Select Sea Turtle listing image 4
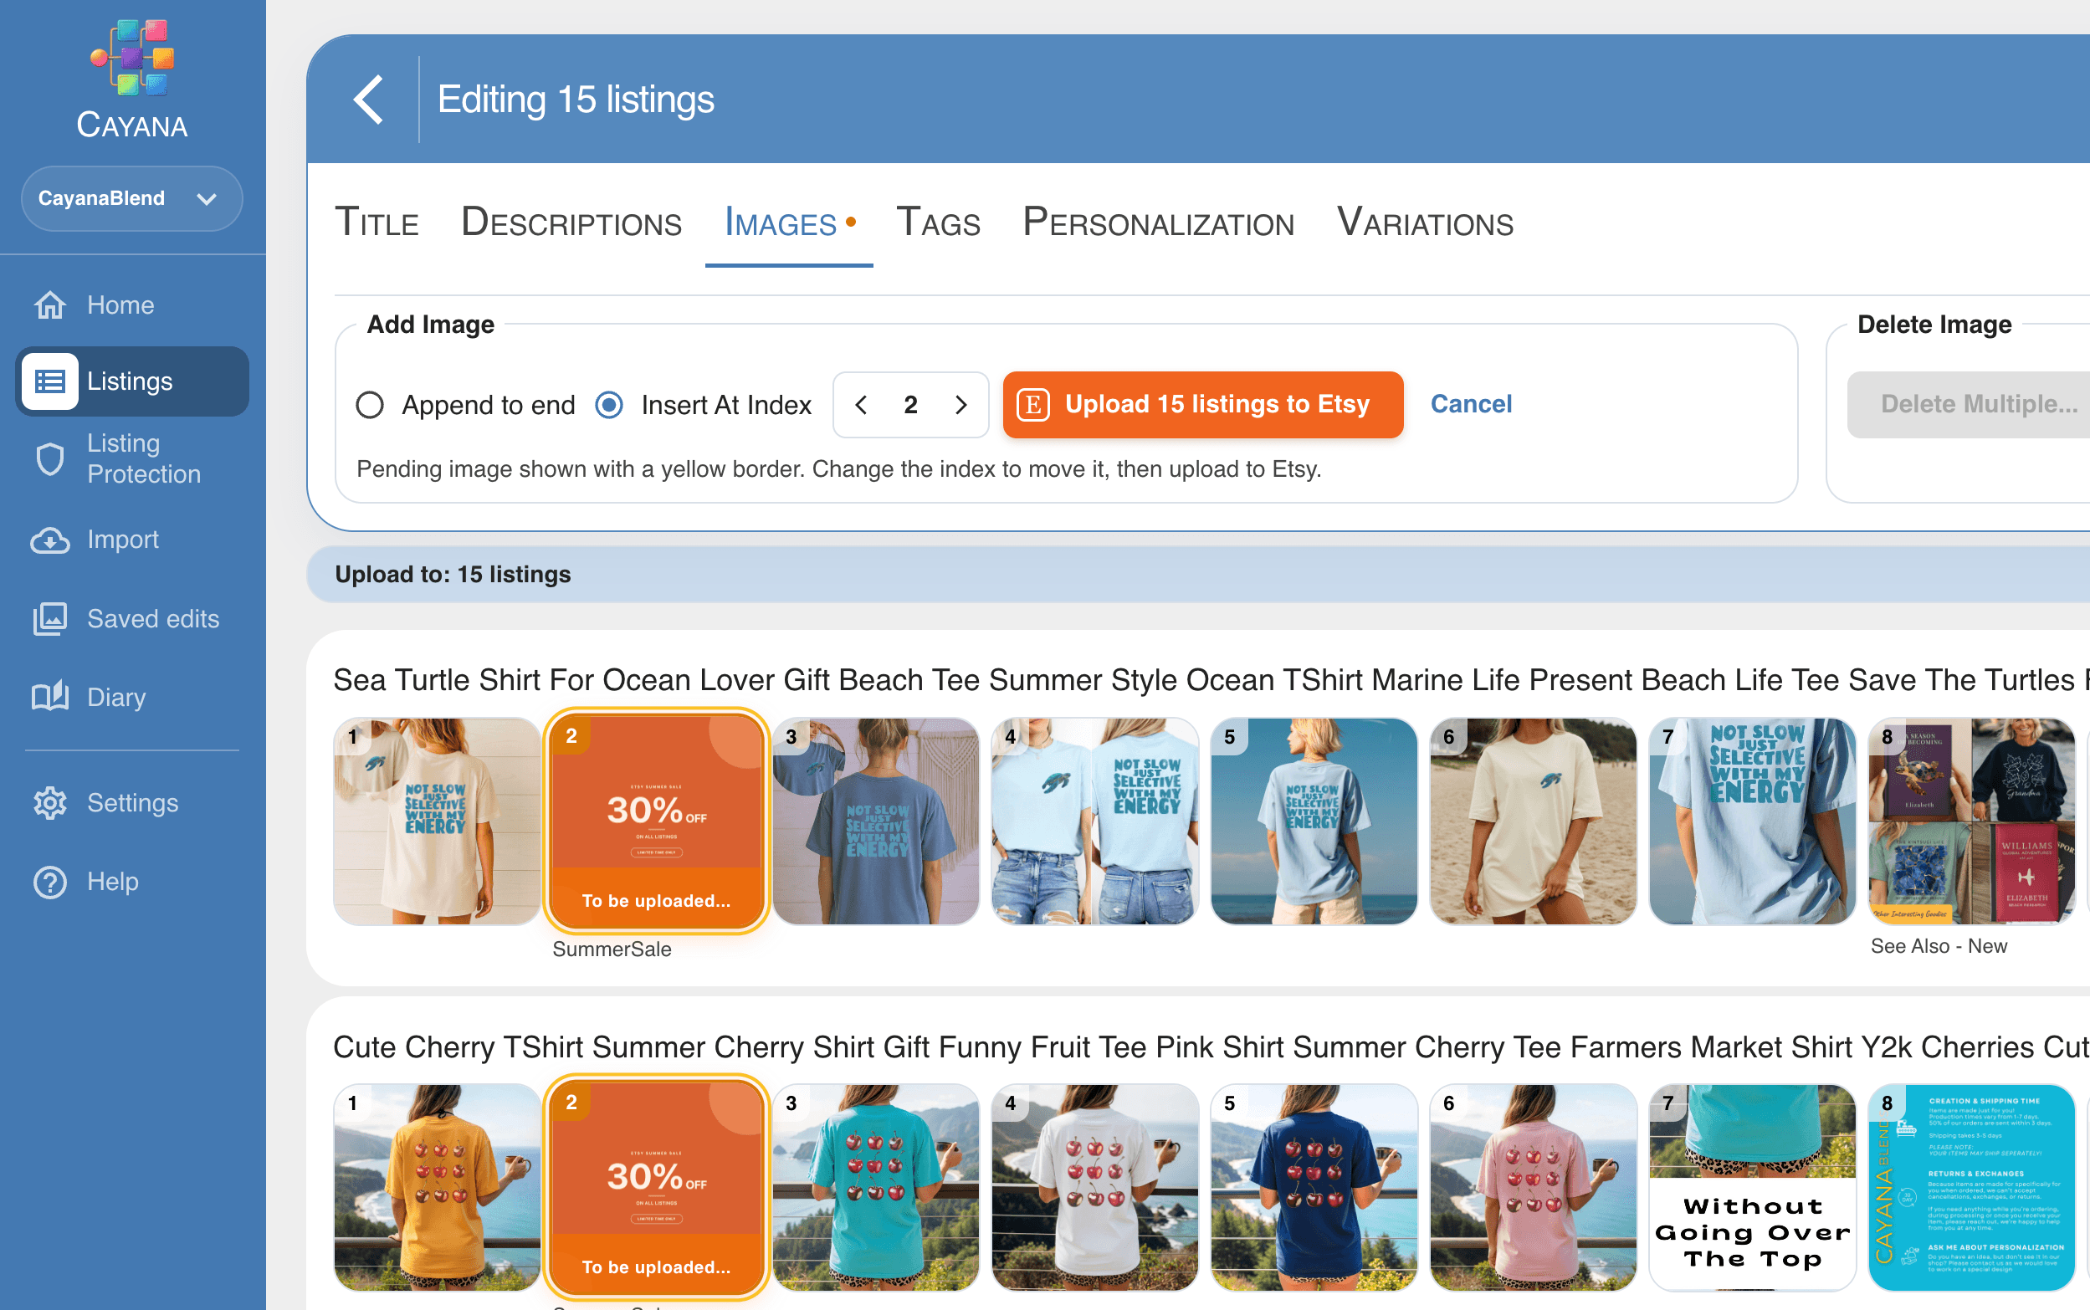This screenshot has width=2090, height=1310. (1094, 821)
